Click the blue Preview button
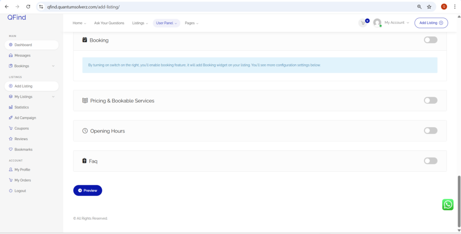The height and width of the screenshot is (234, 461). pyautogui.click(x=88, y=190)
